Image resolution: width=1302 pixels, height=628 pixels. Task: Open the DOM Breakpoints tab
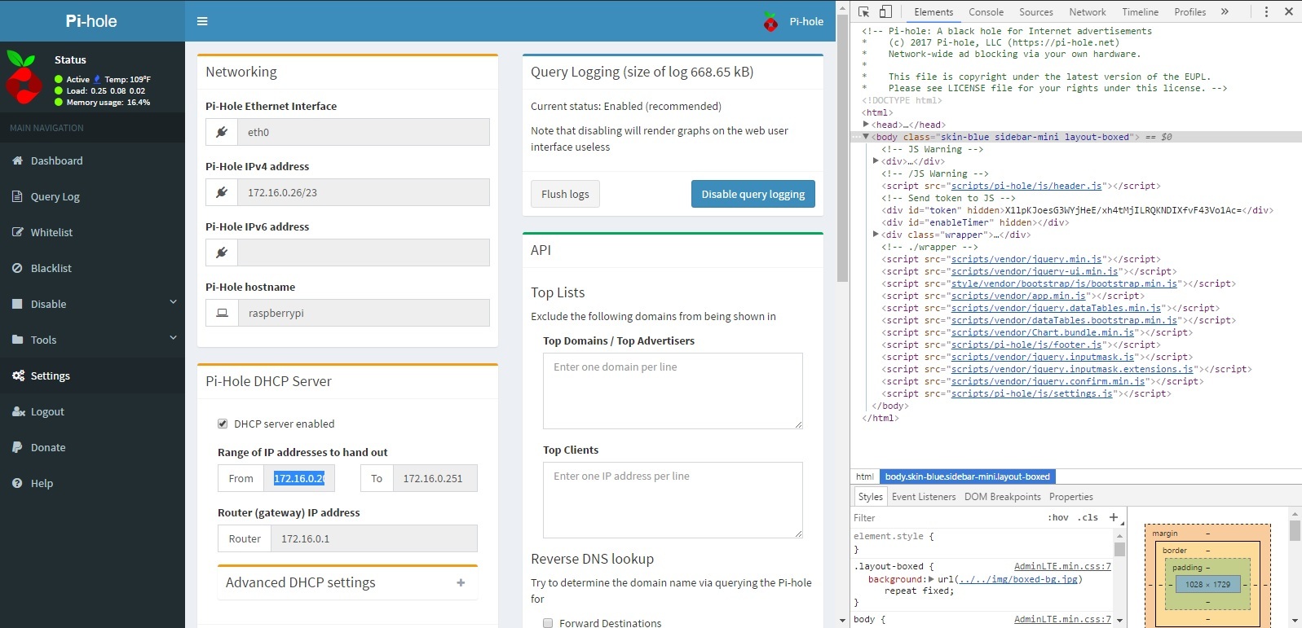[x=1002, y=497]
